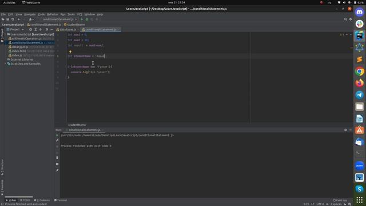Click the studentName breadcrumb below the editor
The image size is (366, 206).
coord(77,125)
